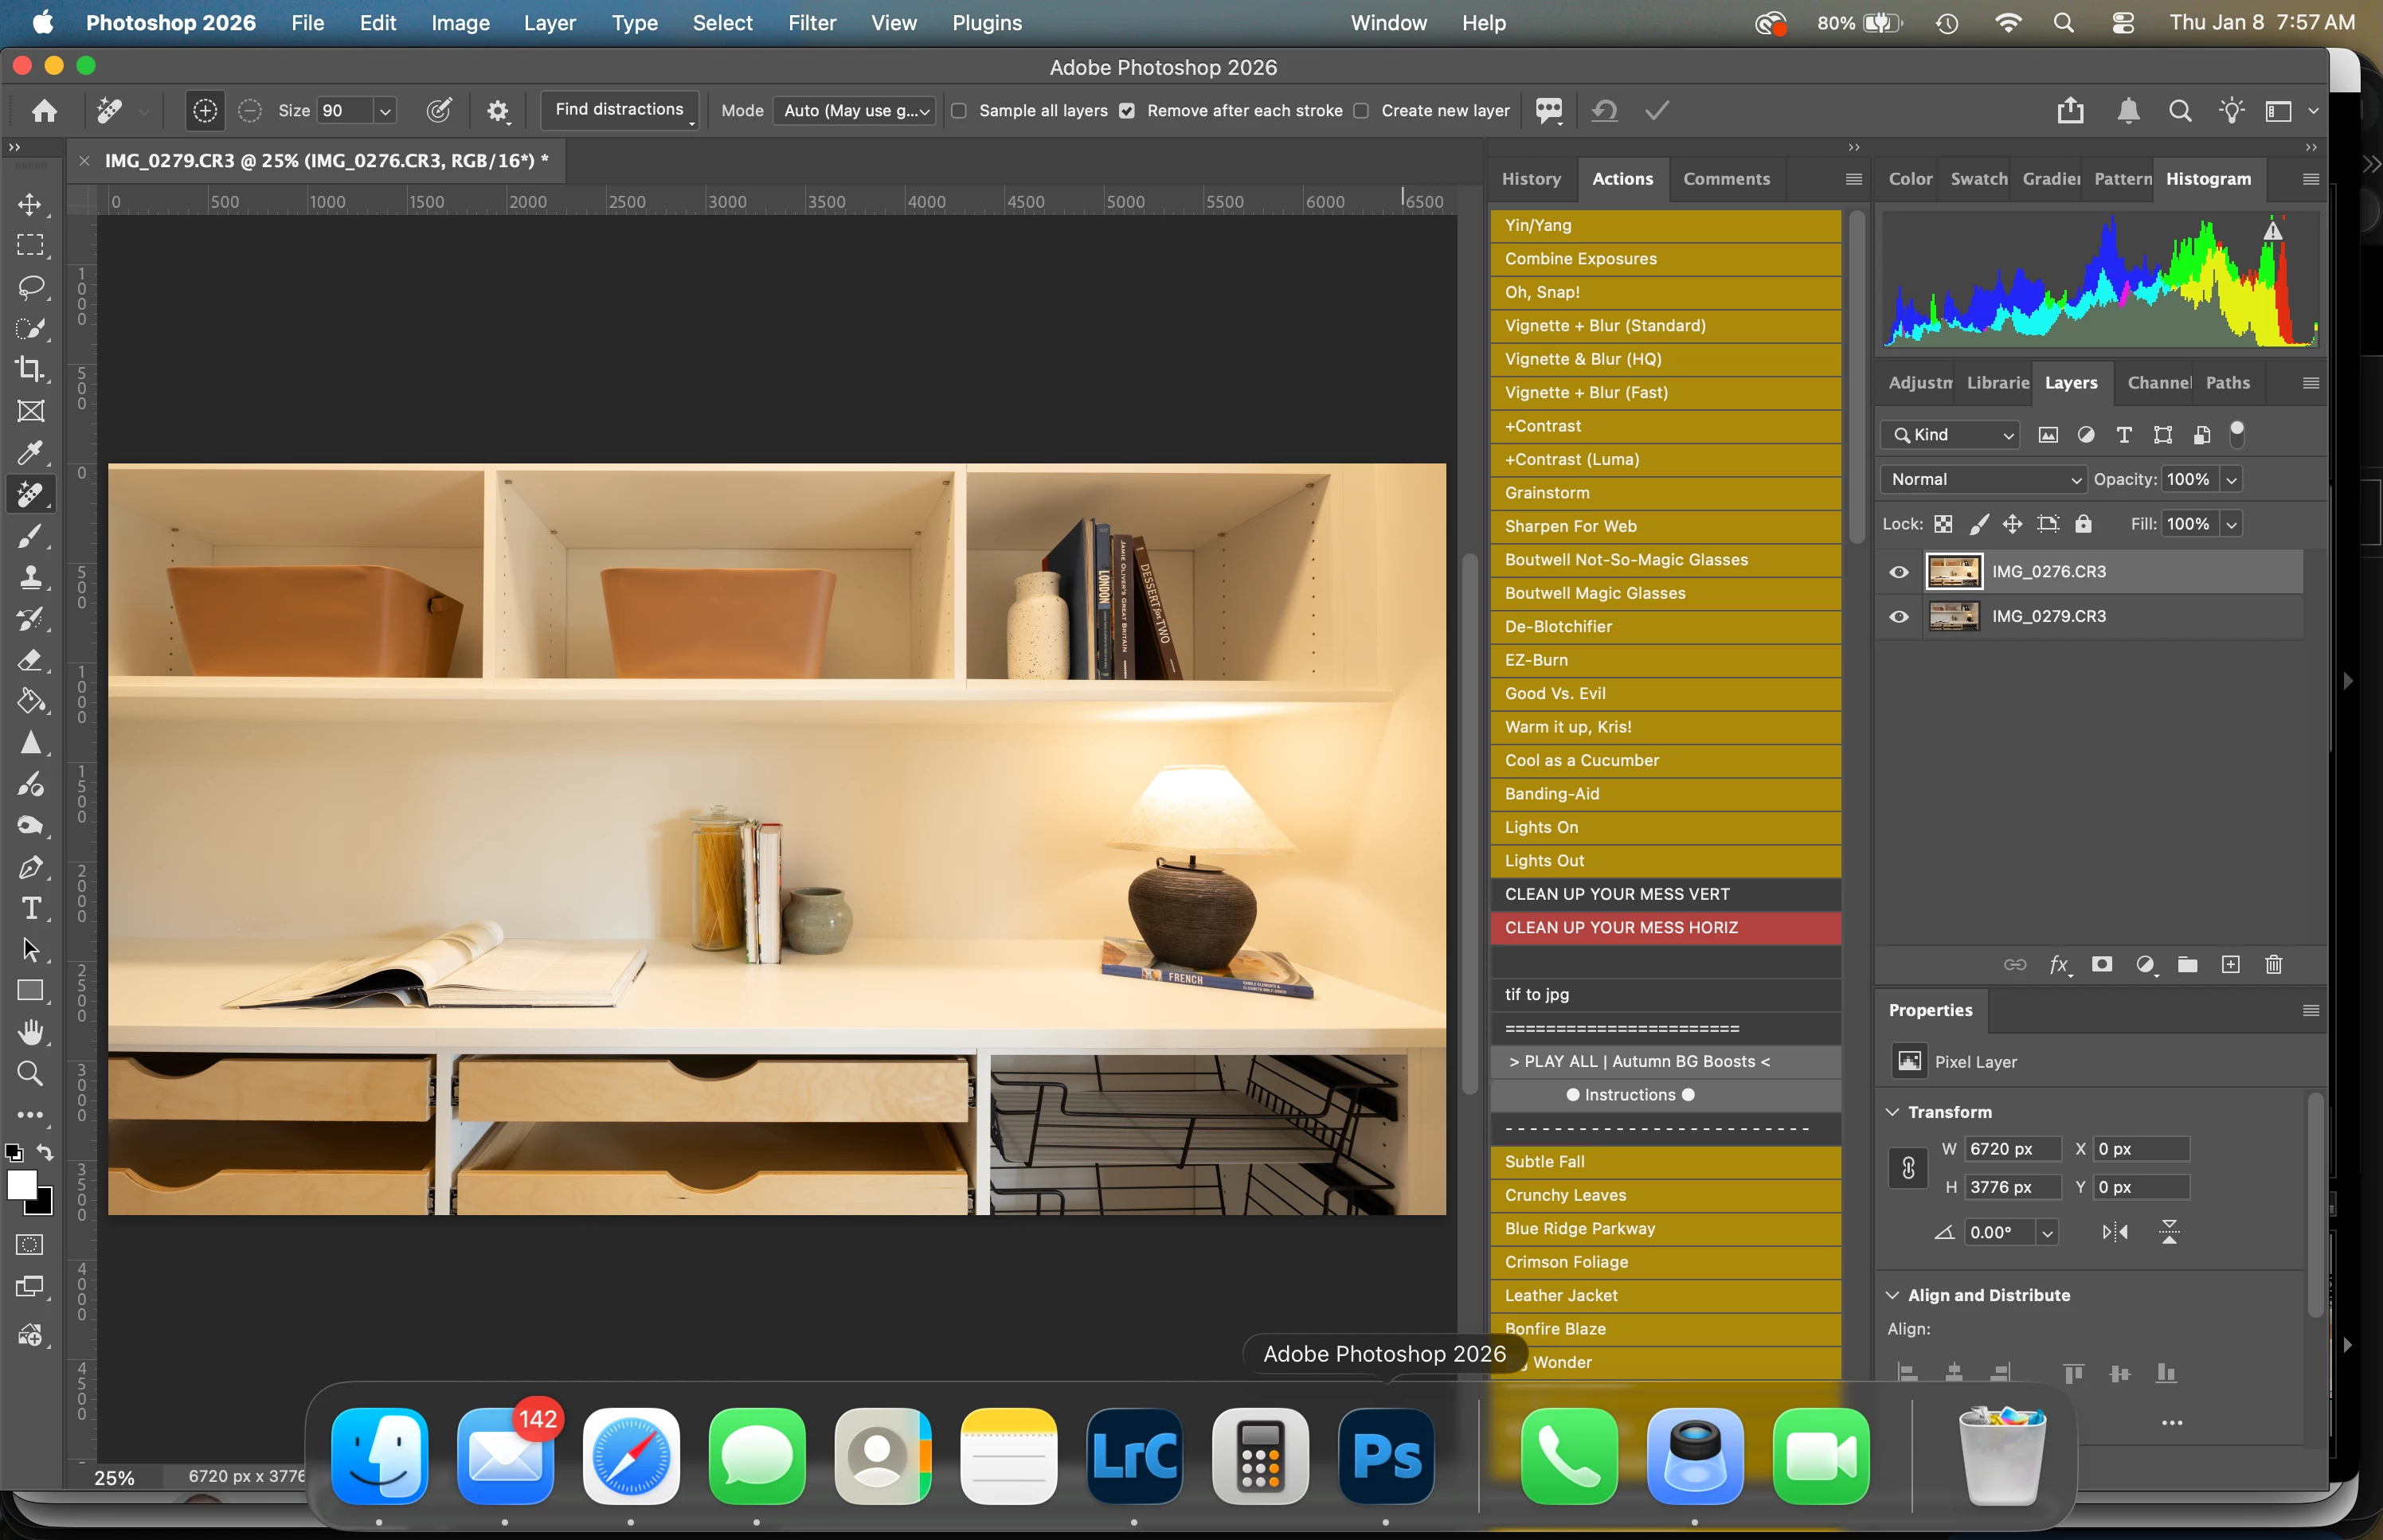Enable Sample all layers checkbox
Screen dimensions: 2383x1540
pyautogui.click(x=959, y=110)
